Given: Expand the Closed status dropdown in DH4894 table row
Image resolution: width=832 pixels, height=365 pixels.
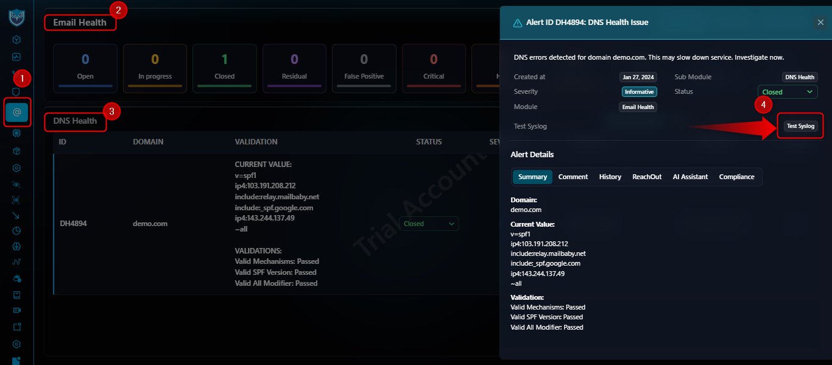Looking at the screenshot, I should (429, 224).
